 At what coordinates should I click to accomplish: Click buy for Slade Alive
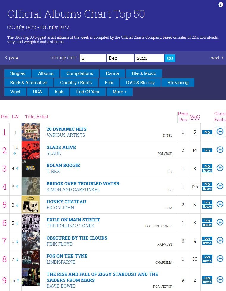pos(207,150)
